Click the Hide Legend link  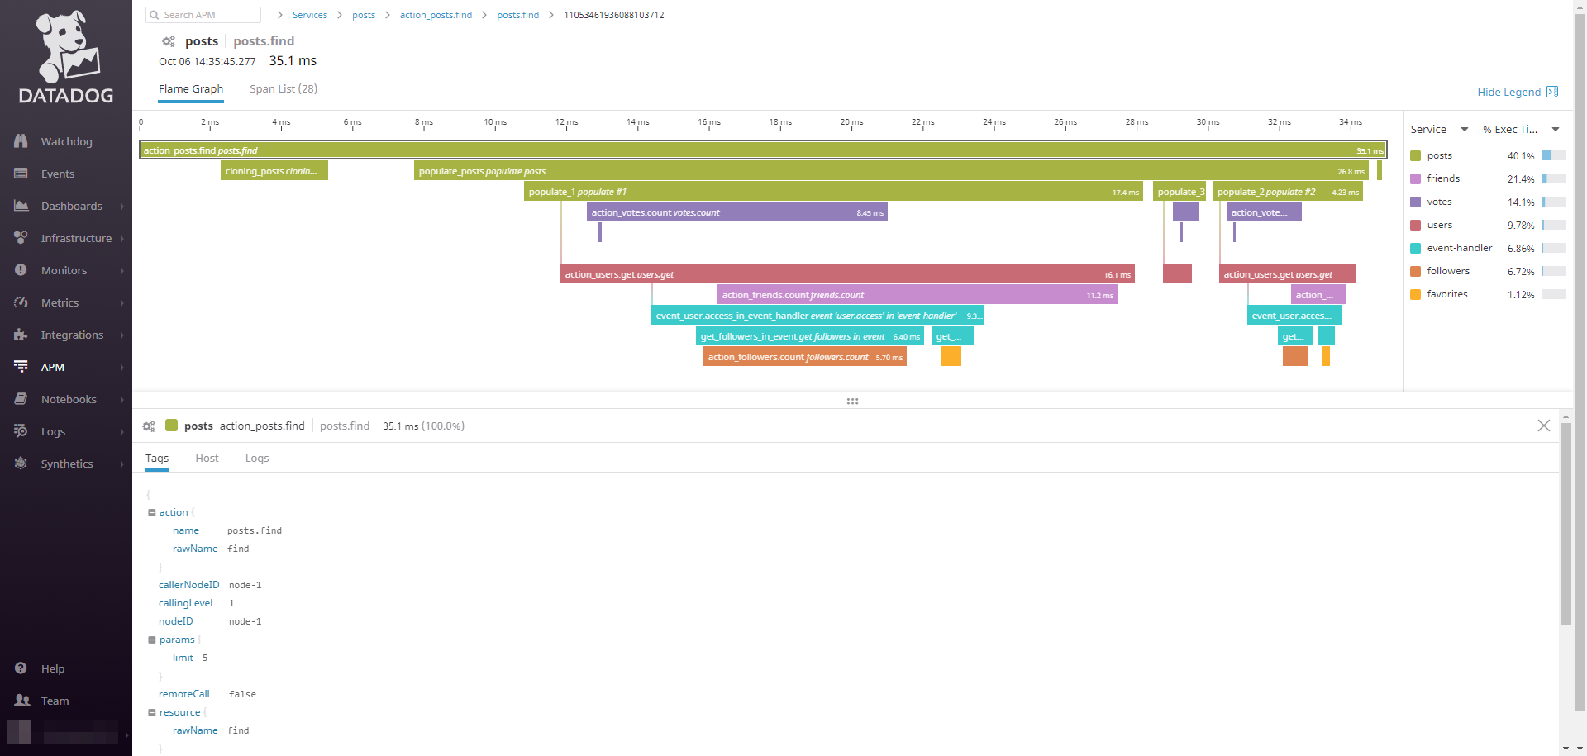point(1508,92)
